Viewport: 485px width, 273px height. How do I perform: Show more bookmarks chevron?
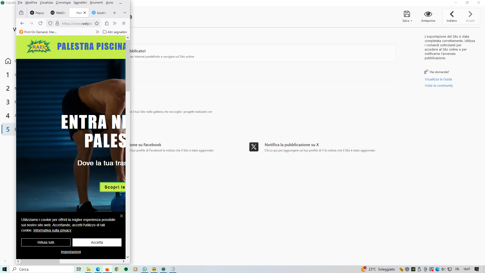point(97,32)
